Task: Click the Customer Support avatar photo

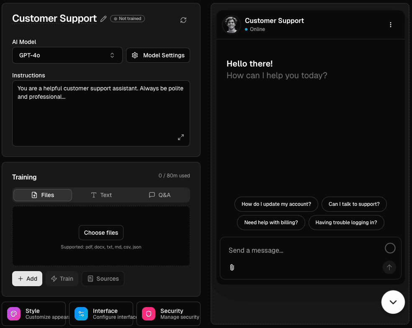Action: tap(231, 24)
